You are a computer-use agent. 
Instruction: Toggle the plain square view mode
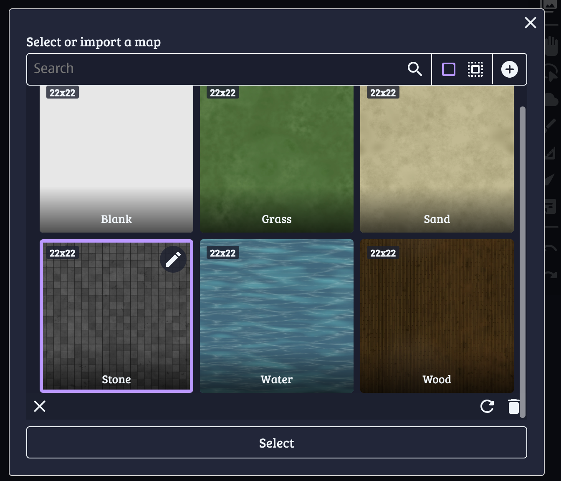coord(448,69)
